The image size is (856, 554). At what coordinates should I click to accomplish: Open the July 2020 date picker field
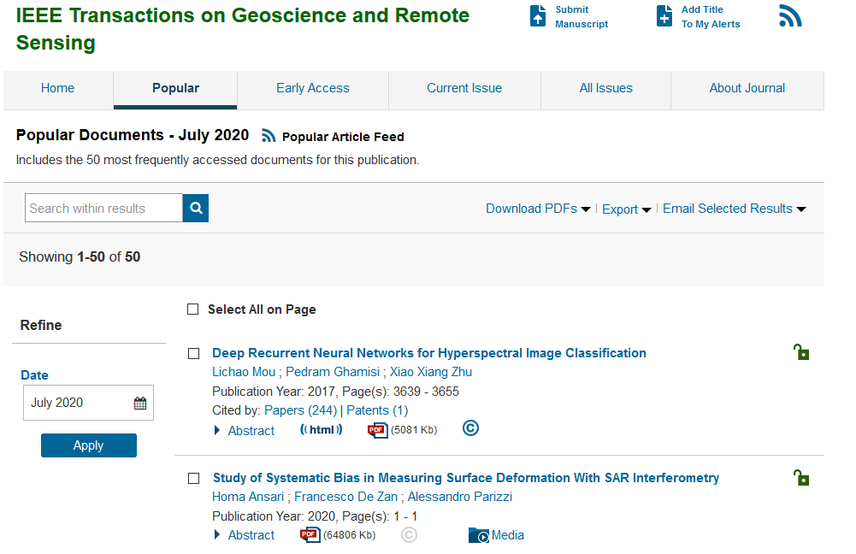coord(88,403)
